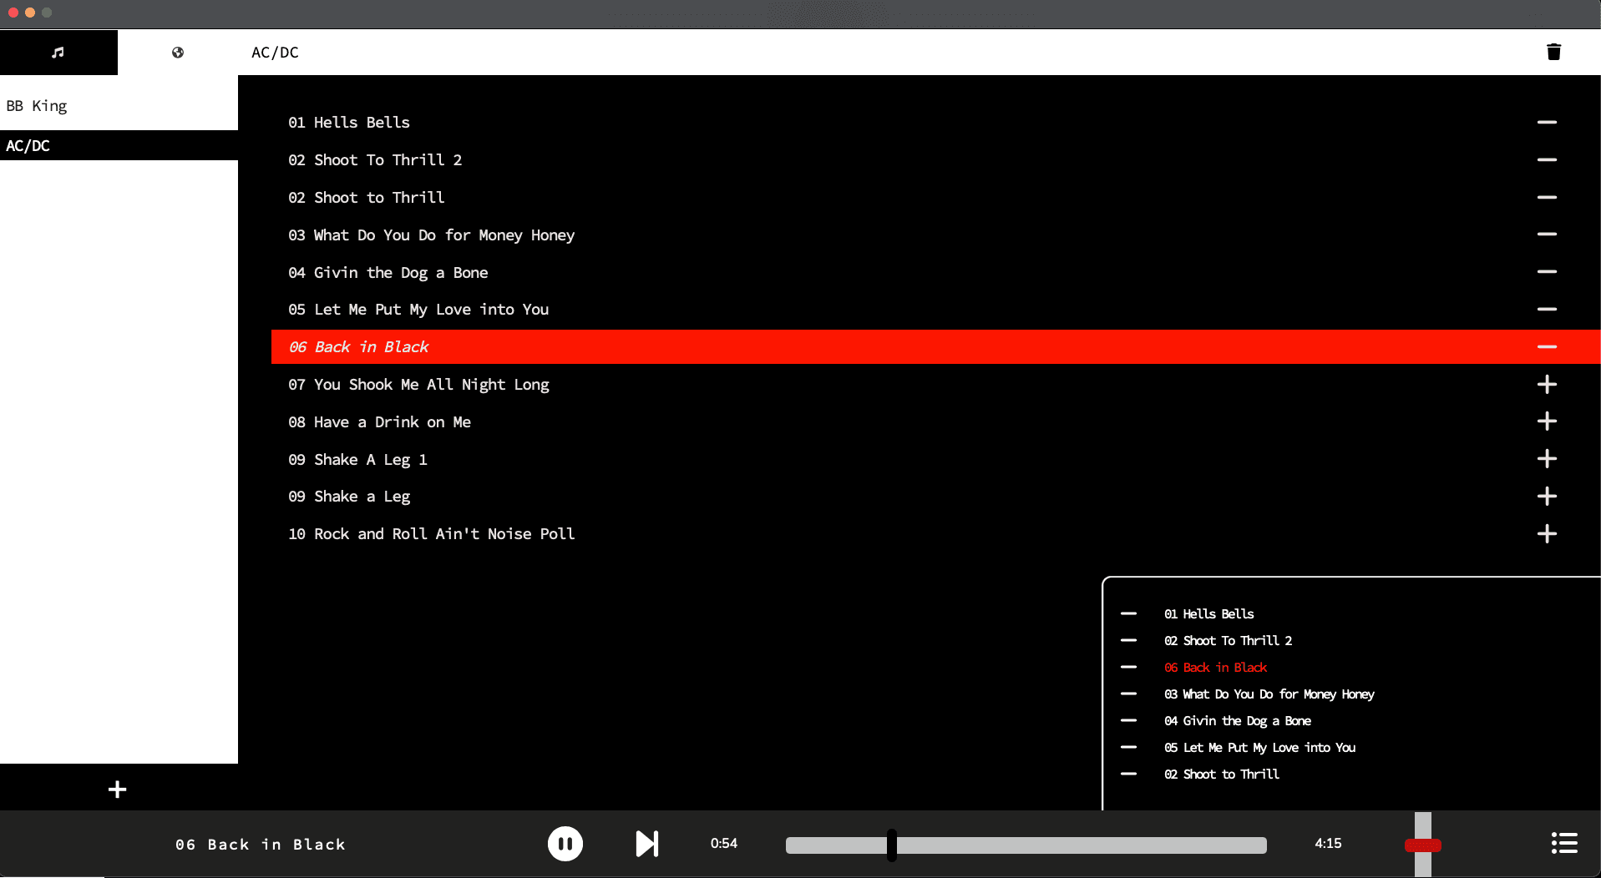Viewport: 1601px width, 878px height.
Task: Click now playing title 06 Back in Black
Action: pos(261,845)
